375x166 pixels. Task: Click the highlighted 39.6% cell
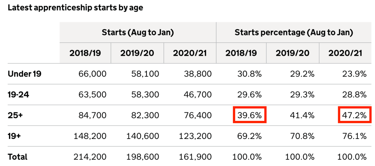(250, 115)
